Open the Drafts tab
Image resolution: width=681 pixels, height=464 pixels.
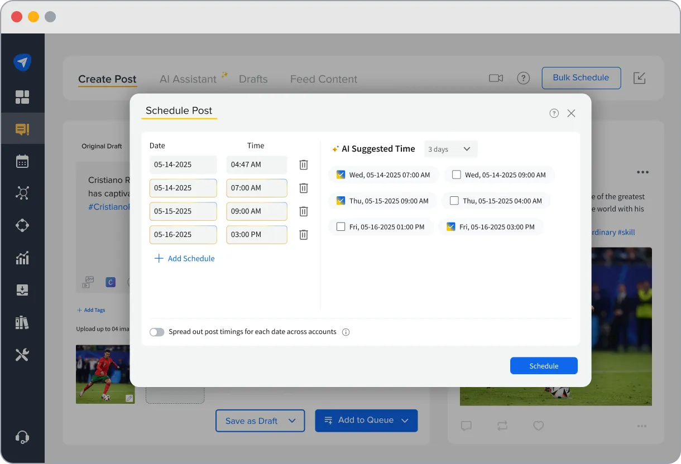pyautogui.click(x=253, y=79)
